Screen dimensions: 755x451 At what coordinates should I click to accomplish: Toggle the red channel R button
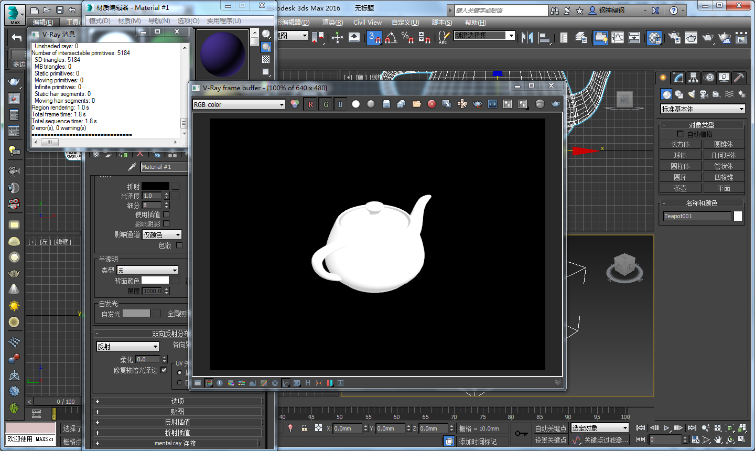(310, 104)
